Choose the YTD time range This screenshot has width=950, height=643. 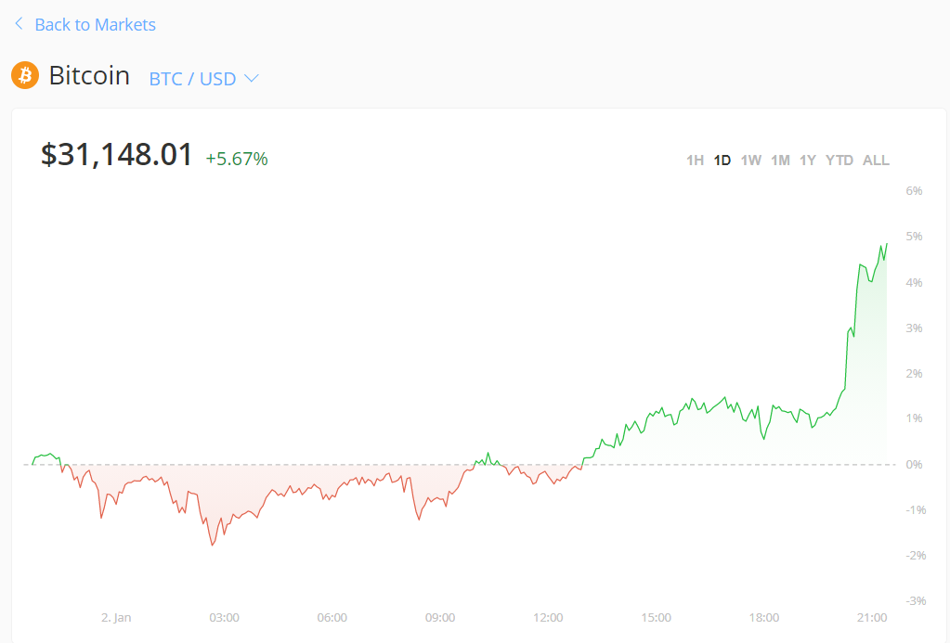[839, 161]
